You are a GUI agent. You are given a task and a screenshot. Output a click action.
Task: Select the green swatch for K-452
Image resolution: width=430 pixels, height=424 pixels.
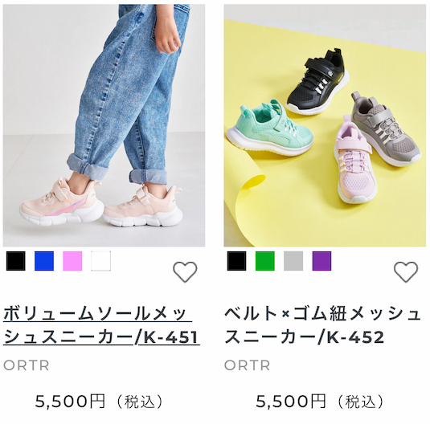[265, 261]
